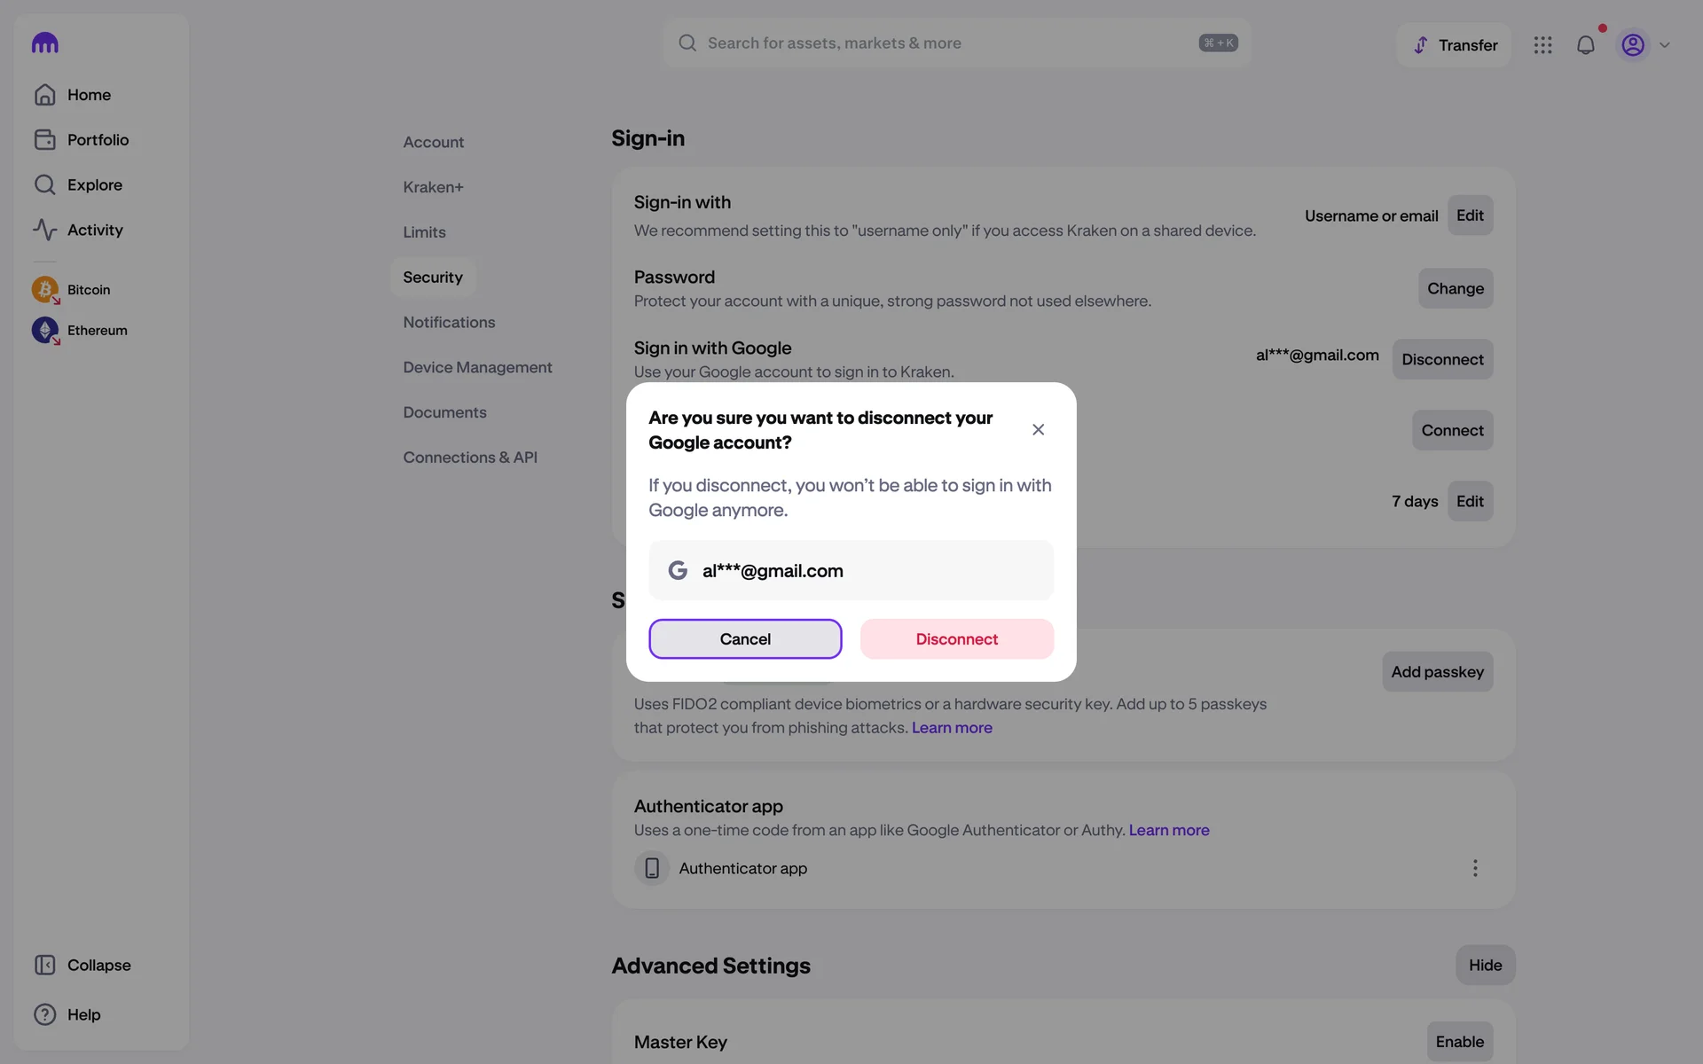Image resolution: width=1703 pixels, height=1064 pixels.
Task: Click the Ethereum asset icon
Action: click(45, 330)
